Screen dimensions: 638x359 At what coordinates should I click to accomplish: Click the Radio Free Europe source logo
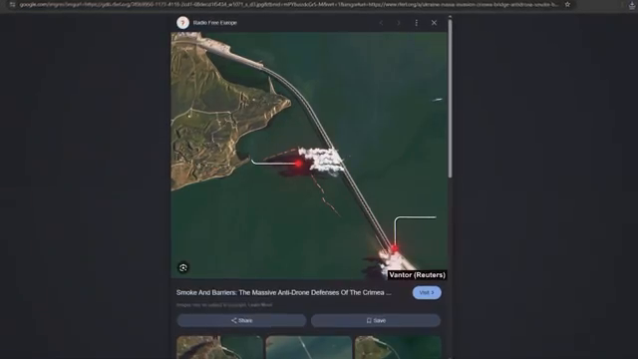(182, 23)
